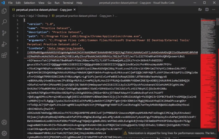Click the "arguments" key text

click(36, 40)
